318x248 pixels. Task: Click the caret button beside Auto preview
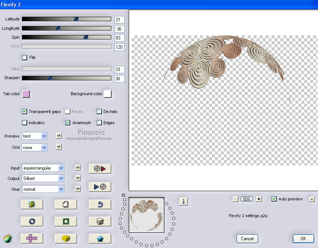[312, 199]
